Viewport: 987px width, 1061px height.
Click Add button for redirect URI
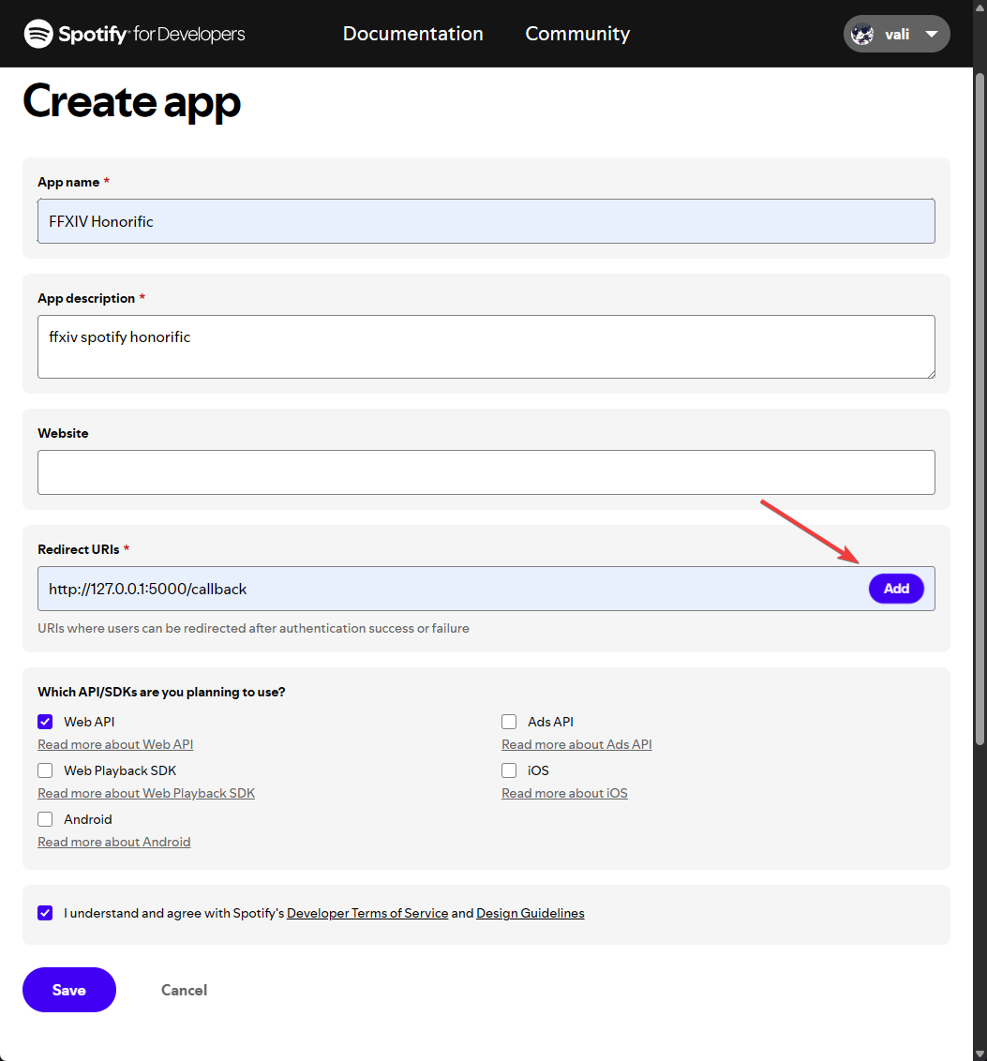(x=896, y=589)
